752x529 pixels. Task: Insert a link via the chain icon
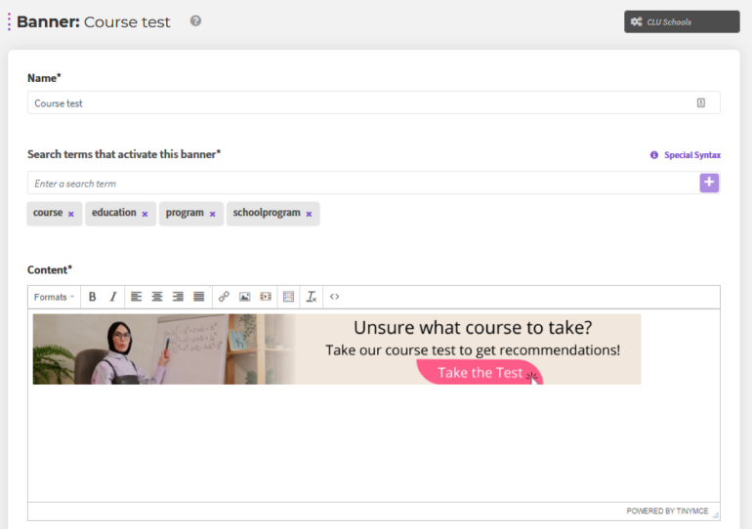point(224,297)
